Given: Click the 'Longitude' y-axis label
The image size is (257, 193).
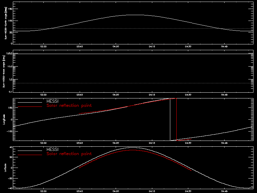Looking at the screenshot, I should [4, 119].
